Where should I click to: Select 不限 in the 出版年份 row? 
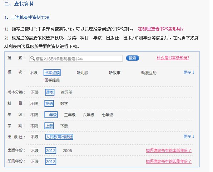click(35, 150)
